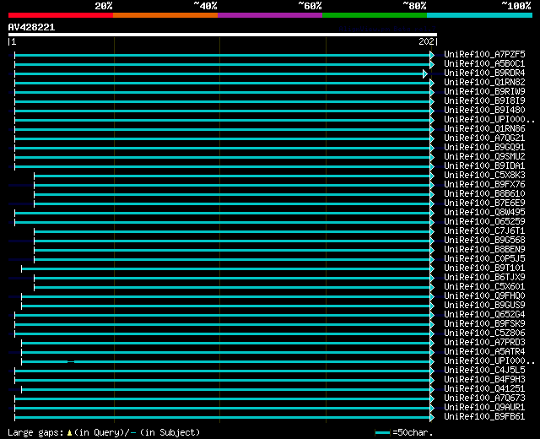Open hit UniRef100_A5B0C1

click(484, 64)
